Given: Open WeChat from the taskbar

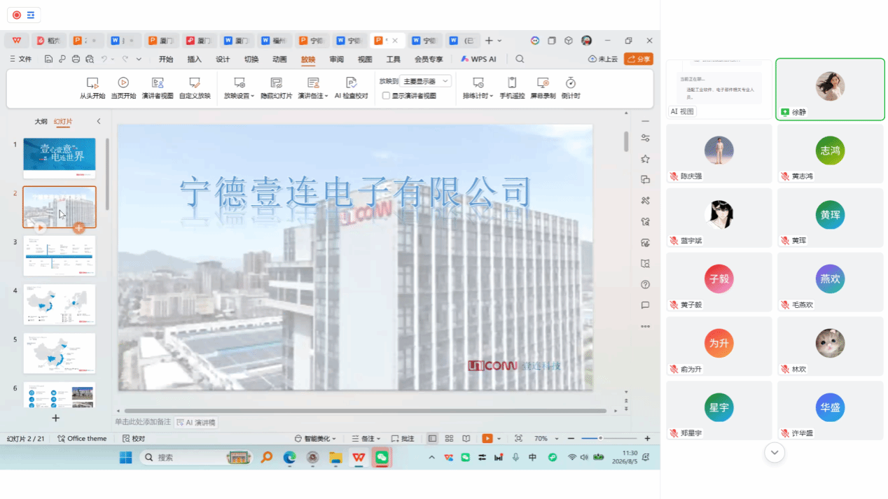Looking at the screenshot, I should [x=382, y=458].
